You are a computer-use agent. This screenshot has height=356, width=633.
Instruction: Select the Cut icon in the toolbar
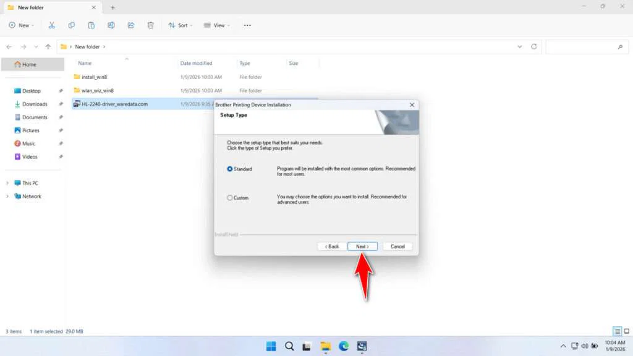[x=52, y=25]
